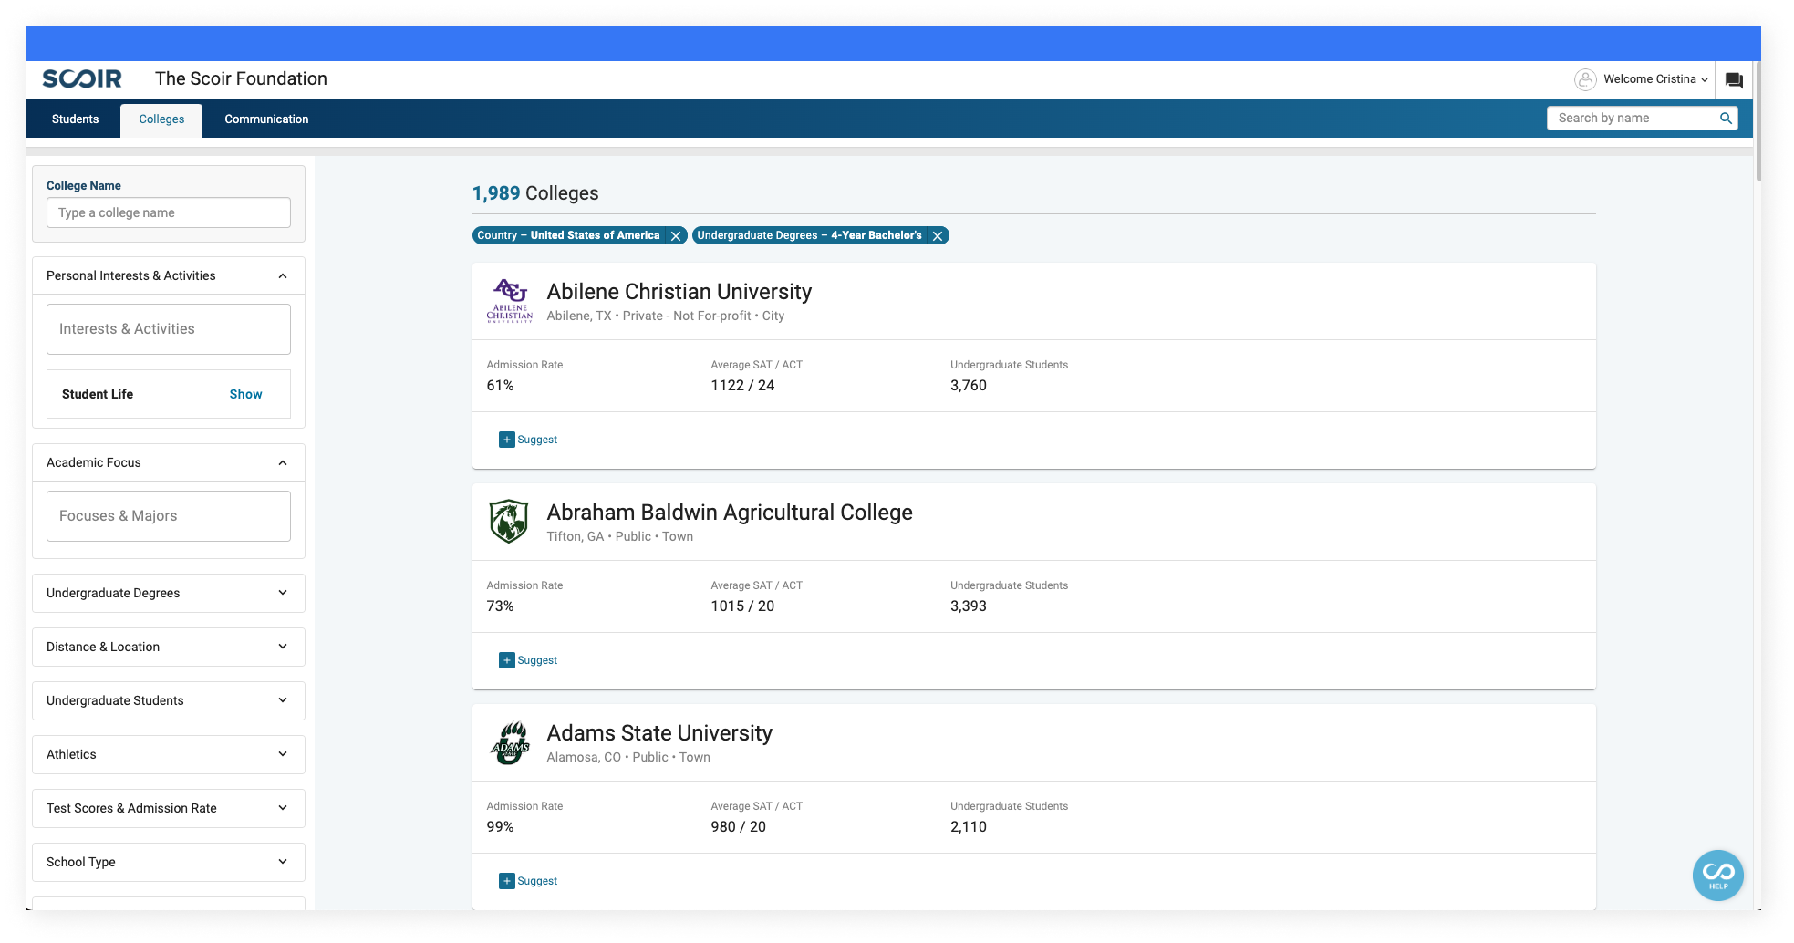Open the Scoir Help bubble

(1717, 875)
